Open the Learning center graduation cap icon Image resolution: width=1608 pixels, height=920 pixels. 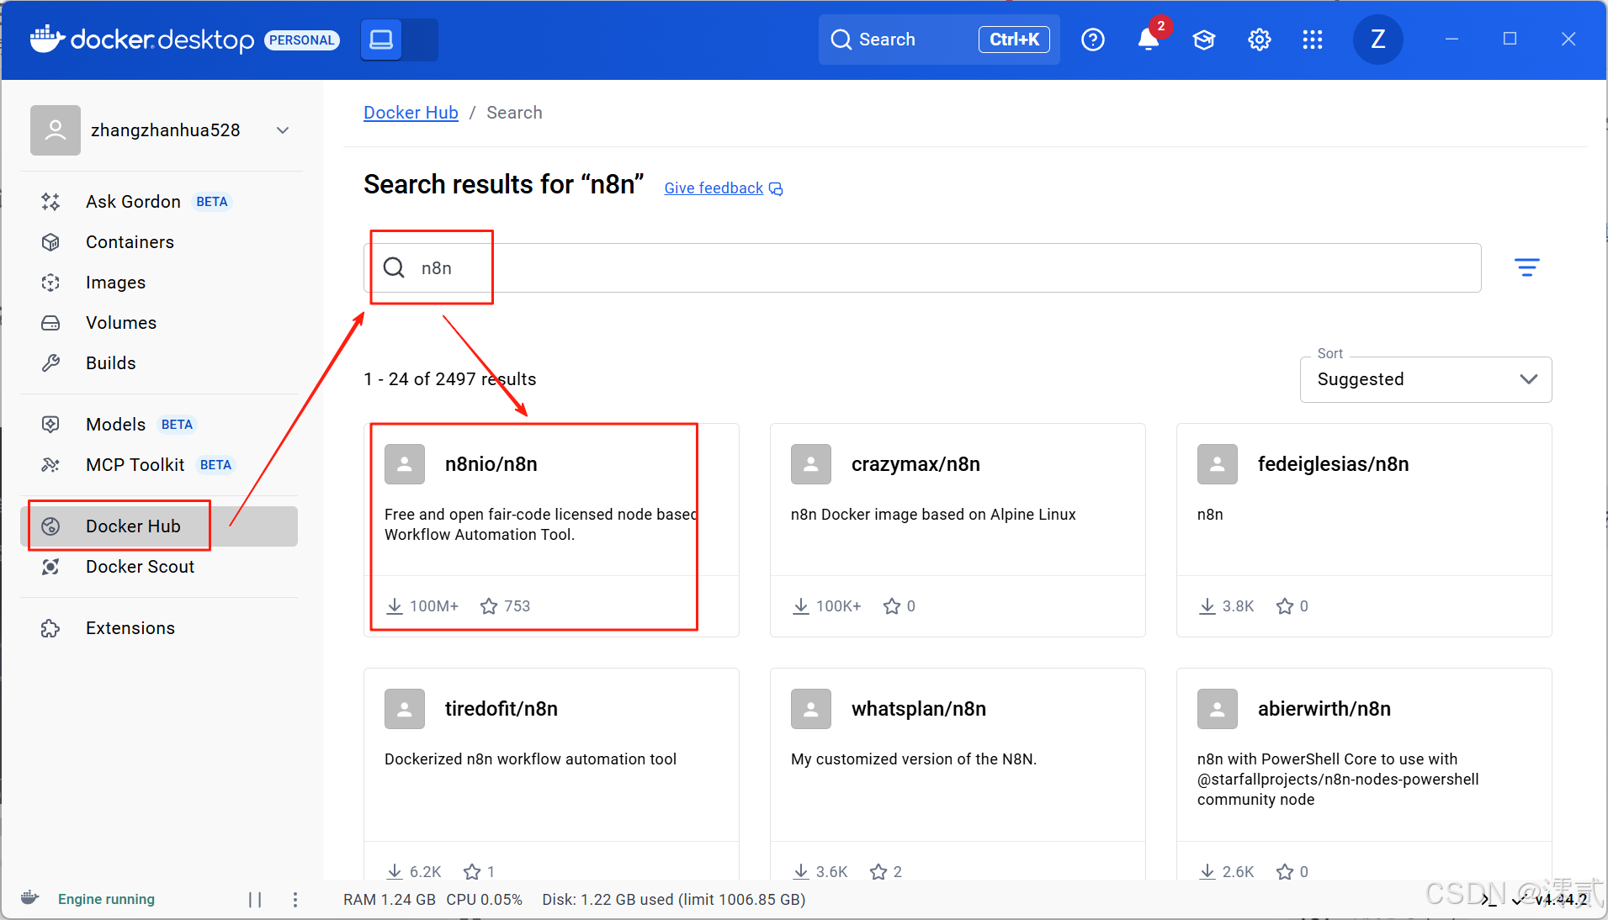[1204, 40]
